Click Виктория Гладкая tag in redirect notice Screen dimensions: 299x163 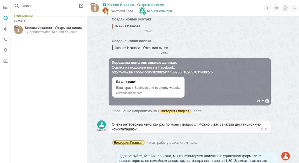pyautogui.click(x=175, y=111)
